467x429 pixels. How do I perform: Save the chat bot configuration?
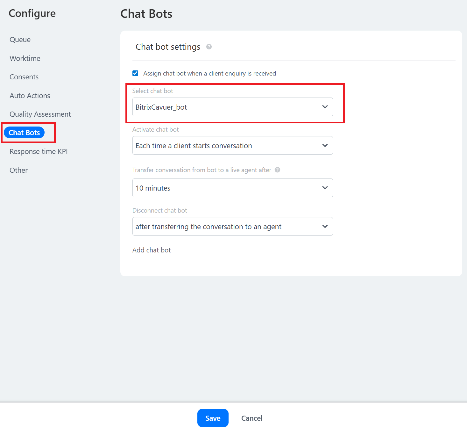coord(213,418)
